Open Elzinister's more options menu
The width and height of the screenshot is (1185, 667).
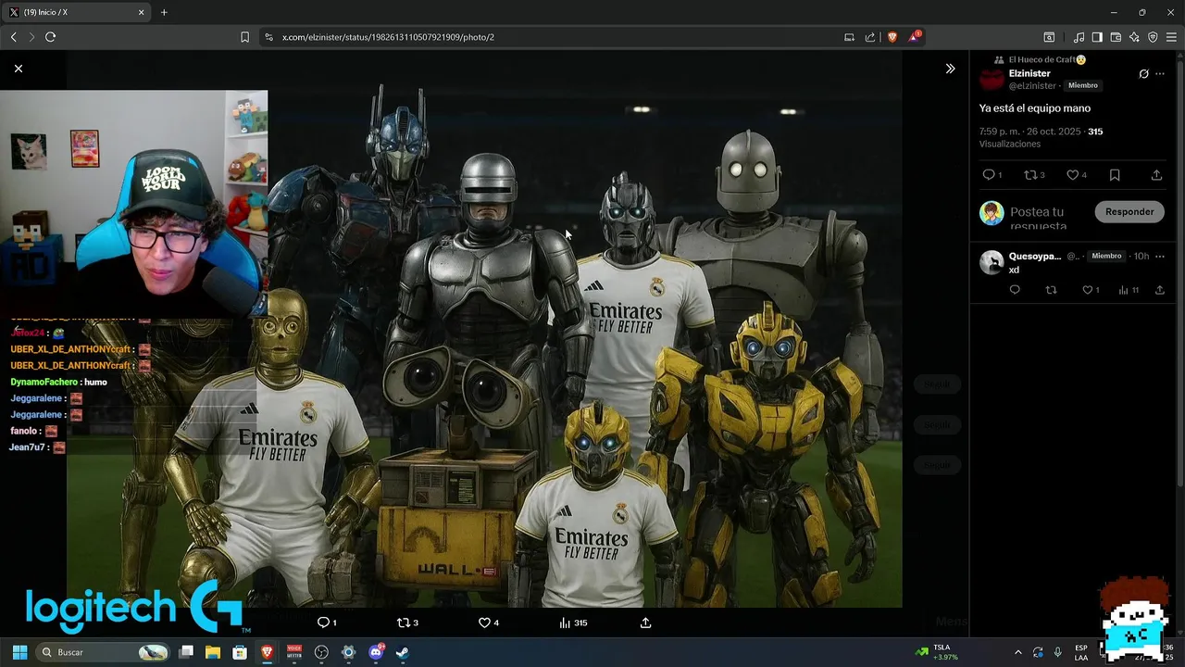point(1160,74)
